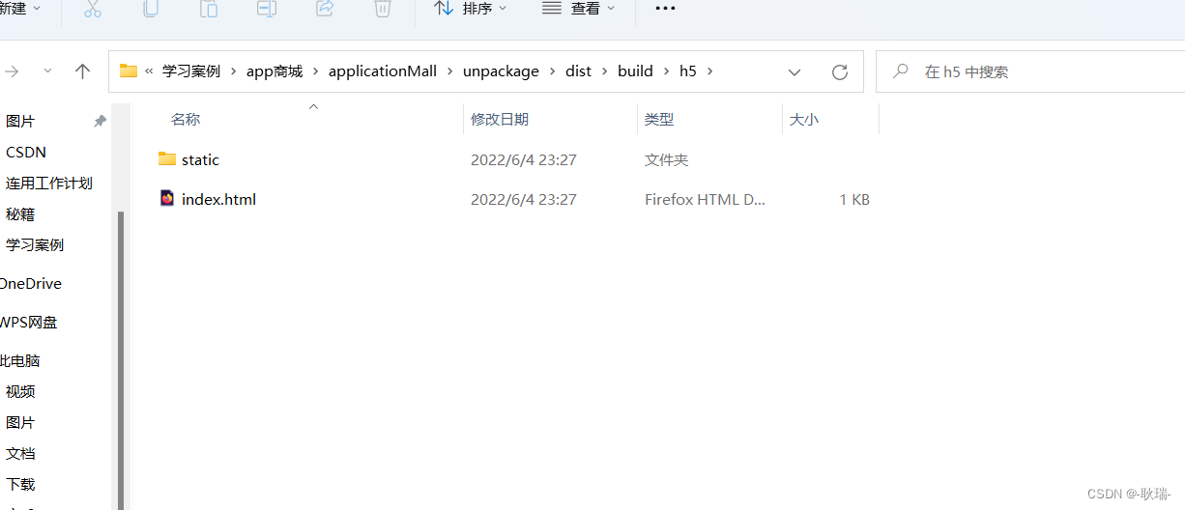Screen dimensions: 1185x510
Task: Open CSDN in the sidebar
Action: (26, 153)
